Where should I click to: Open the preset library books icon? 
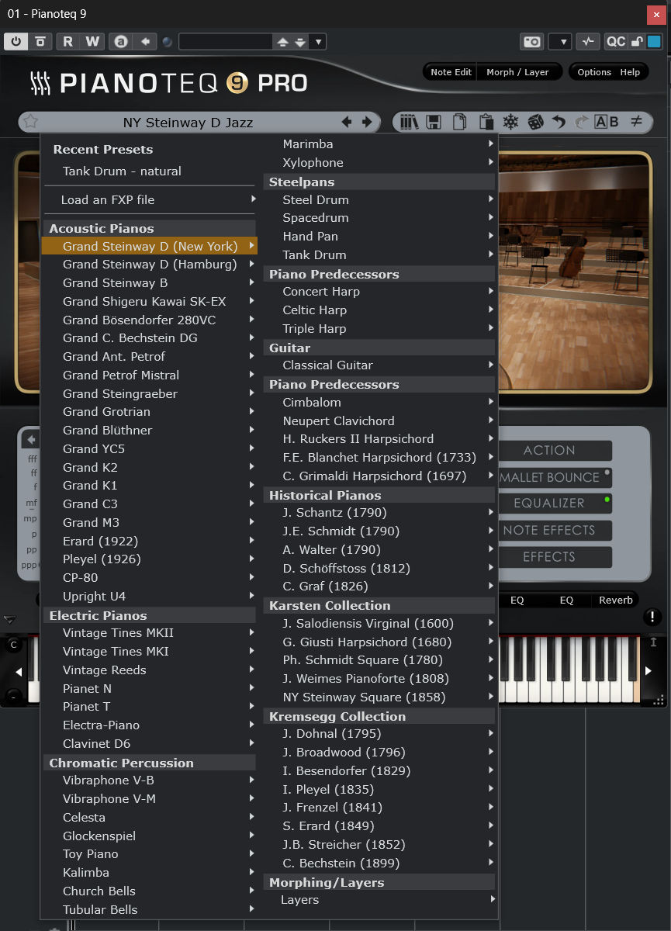click(x=410, y=122)
